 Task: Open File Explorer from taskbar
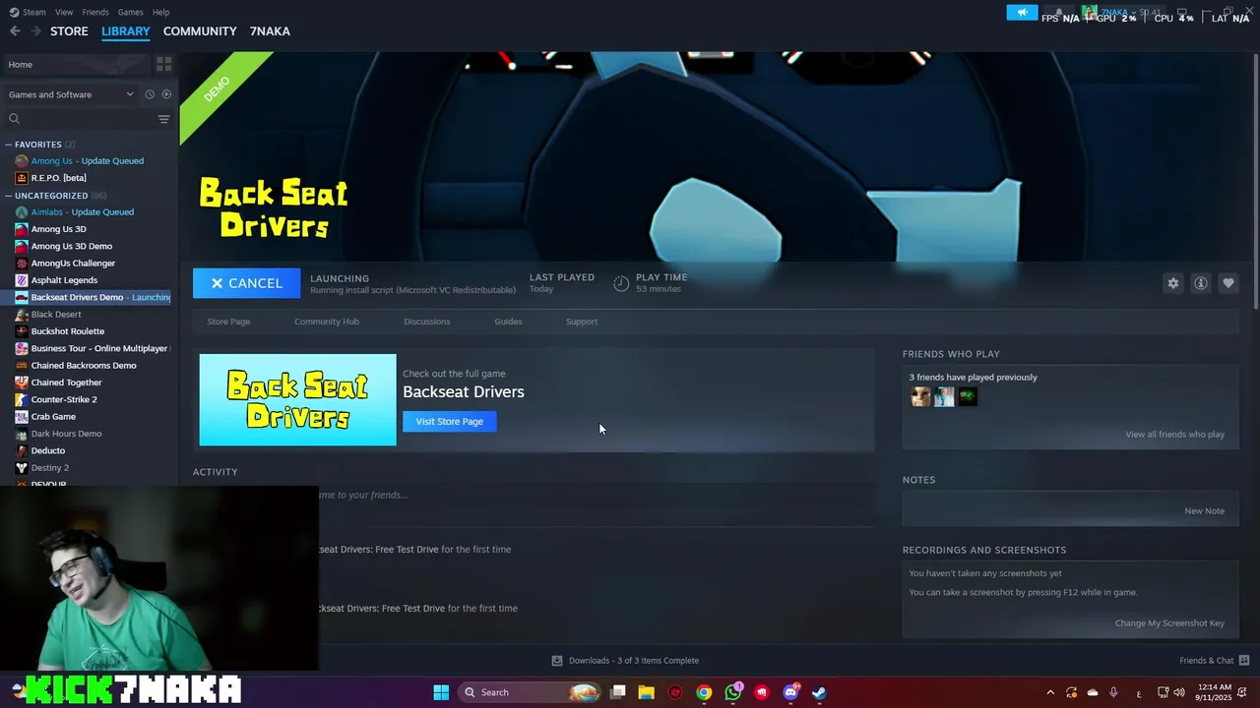646,692
